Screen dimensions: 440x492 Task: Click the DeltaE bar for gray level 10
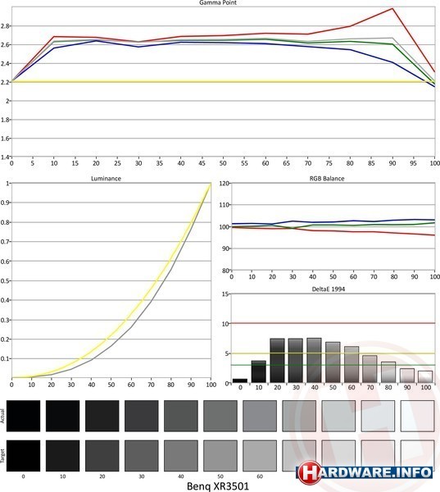coord(258,371)
